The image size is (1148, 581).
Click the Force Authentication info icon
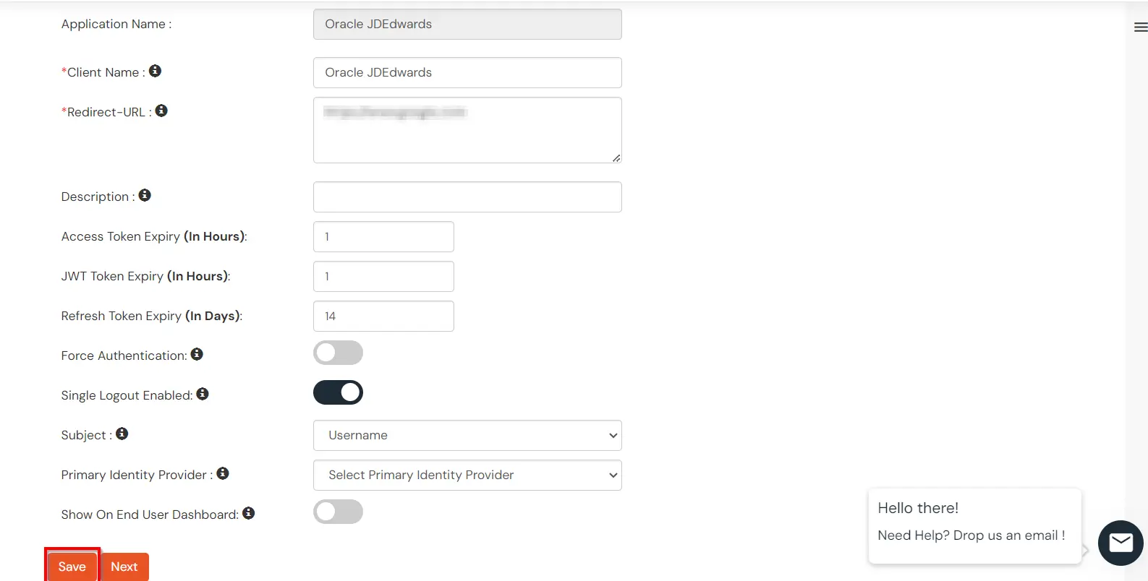197,353
